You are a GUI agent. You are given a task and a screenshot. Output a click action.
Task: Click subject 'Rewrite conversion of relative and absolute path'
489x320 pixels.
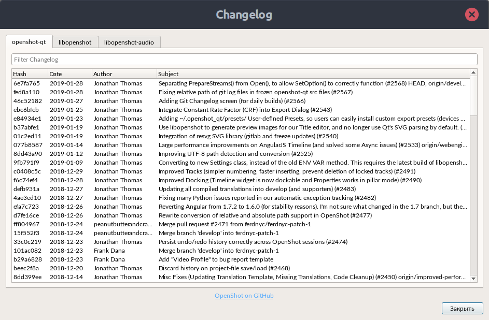click(266, 215)
